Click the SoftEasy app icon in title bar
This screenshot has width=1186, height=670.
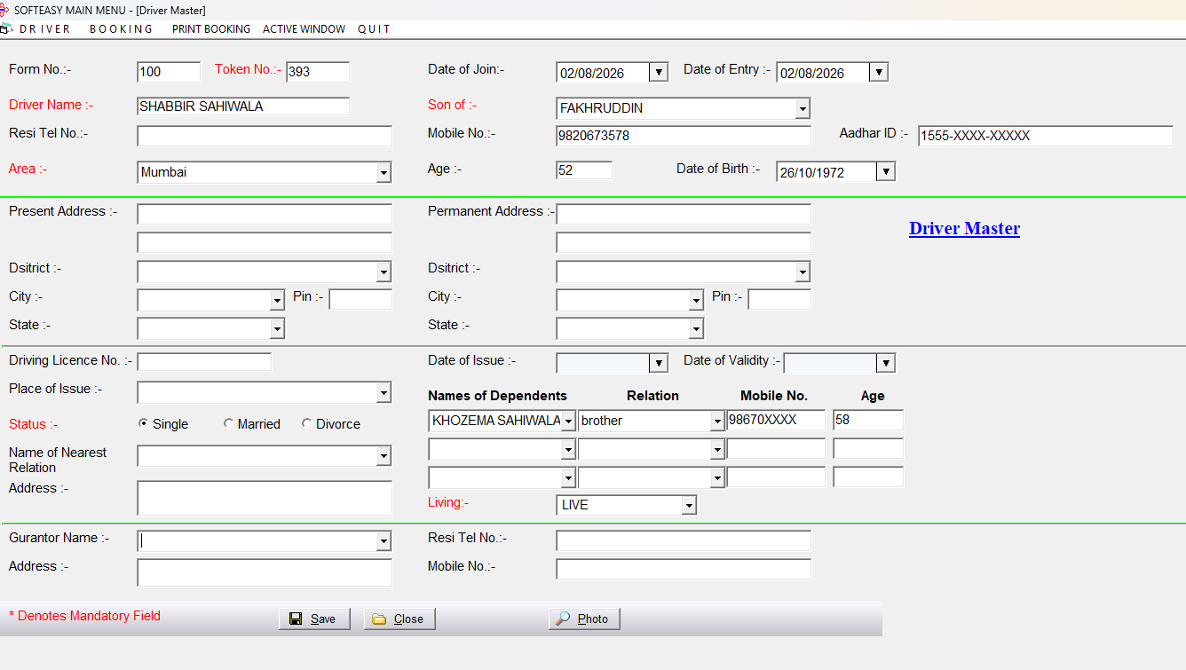click(4, 10)
